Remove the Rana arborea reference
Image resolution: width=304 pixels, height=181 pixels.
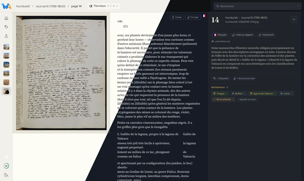[x=233, y=99]
